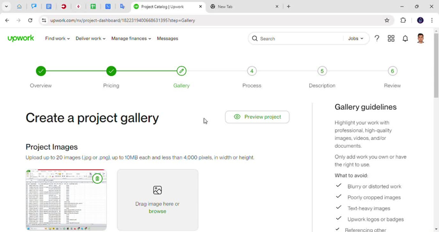The width and height of the screenshot is (439, 232).
Task: Expand the Deliver work menu
Action: click(x=90, y=38)
